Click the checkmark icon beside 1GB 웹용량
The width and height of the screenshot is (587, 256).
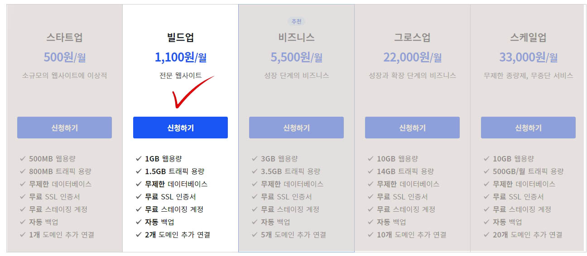[x=139, y=159]
